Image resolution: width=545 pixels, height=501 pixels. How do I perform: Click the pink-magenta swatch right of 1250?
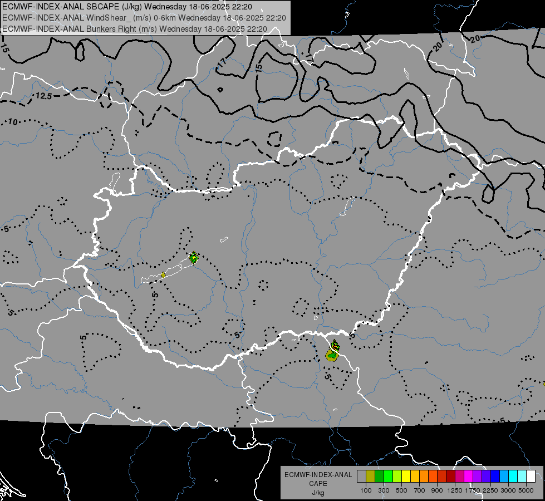pos(459,477)
